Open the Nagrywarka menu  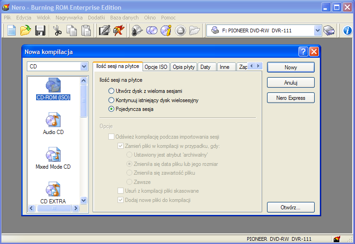coord(69,18)
